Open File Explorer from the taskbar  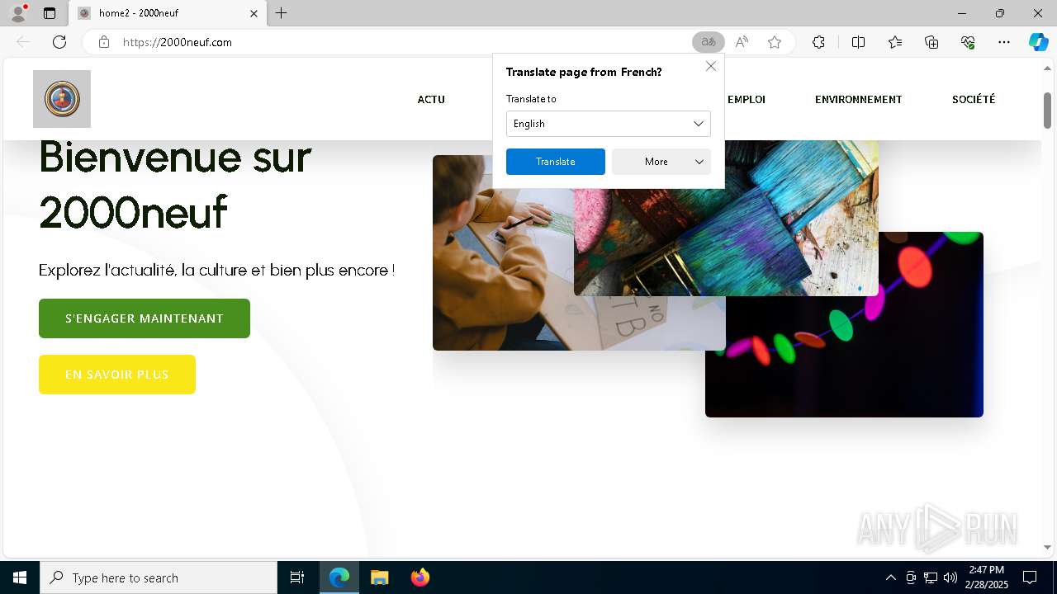(x=379, y=577)
